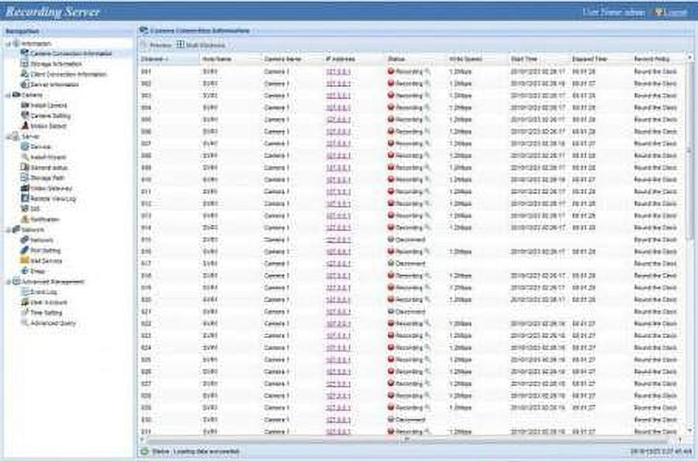Click the Motion Detect icon
Screen dimensions: 698x462
(x=26, y=126)
